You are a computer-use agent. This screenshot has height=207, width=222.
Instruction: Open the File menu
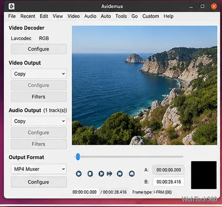click(12, 16)
